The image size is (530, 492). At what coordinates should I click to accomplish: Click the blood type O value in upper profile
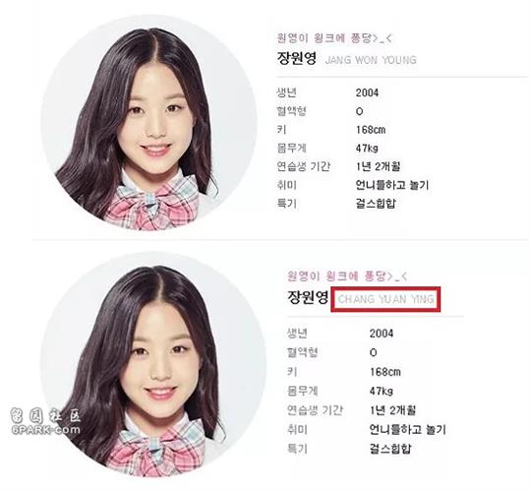[359, 111]
